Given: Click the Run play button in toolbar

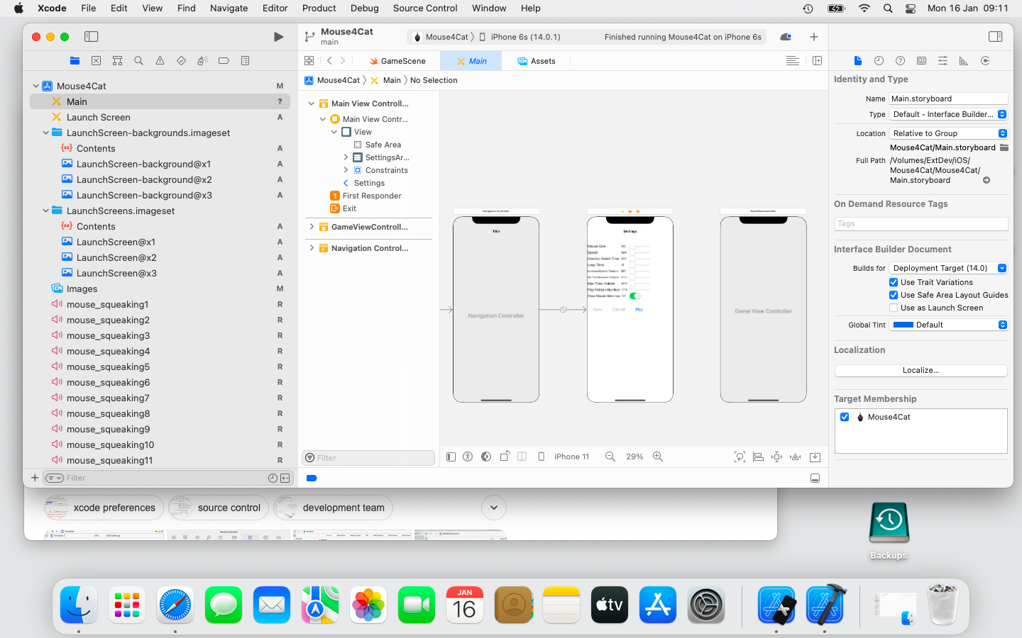Looking at the screenshot, I should pyautogui.click(x=278, y=37).
